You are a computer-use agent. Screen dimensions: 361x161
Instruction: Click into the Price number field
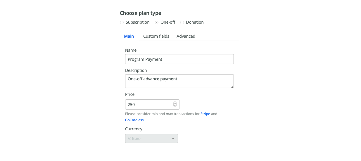tap(148, 105)
